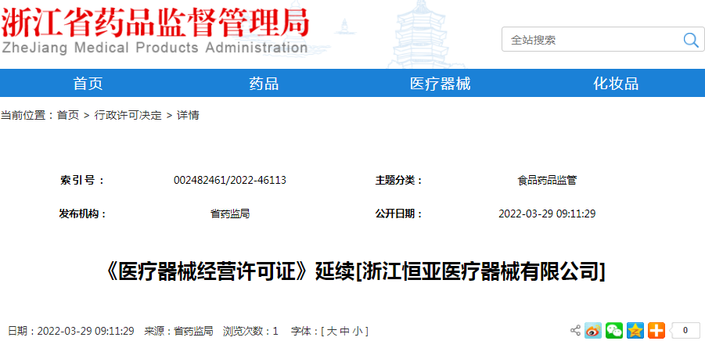The image size is (705, 341).
Task: Open the 药品 navigation tab
Action: 264,84
